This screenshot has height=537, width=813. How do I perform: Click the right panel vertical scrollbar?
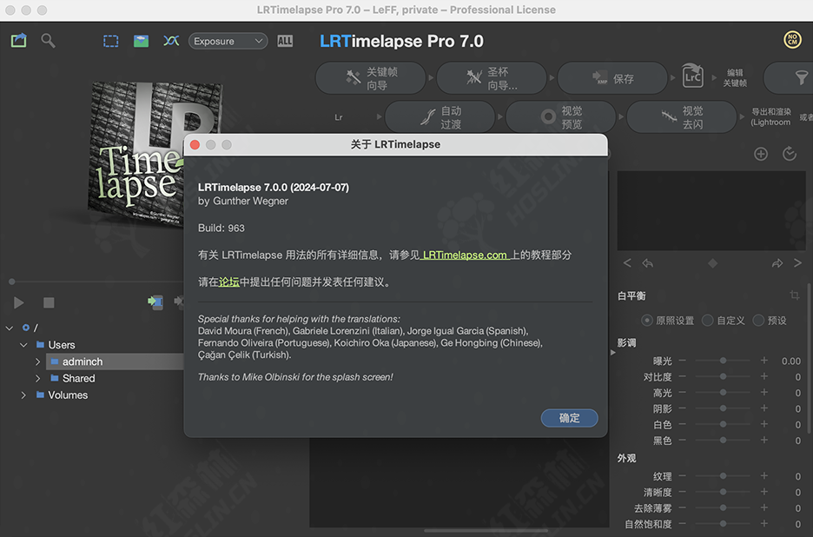click(810, 358)
